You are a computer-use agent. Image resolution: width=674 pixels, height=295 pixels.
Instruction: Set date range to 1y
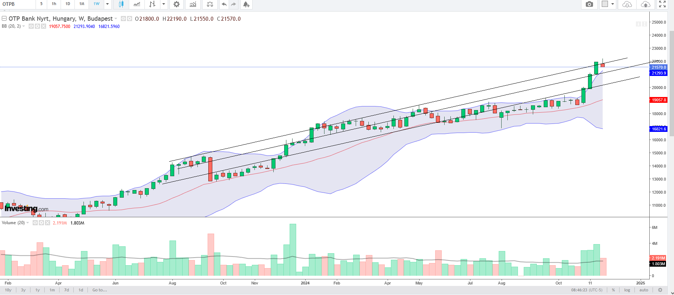37,290
